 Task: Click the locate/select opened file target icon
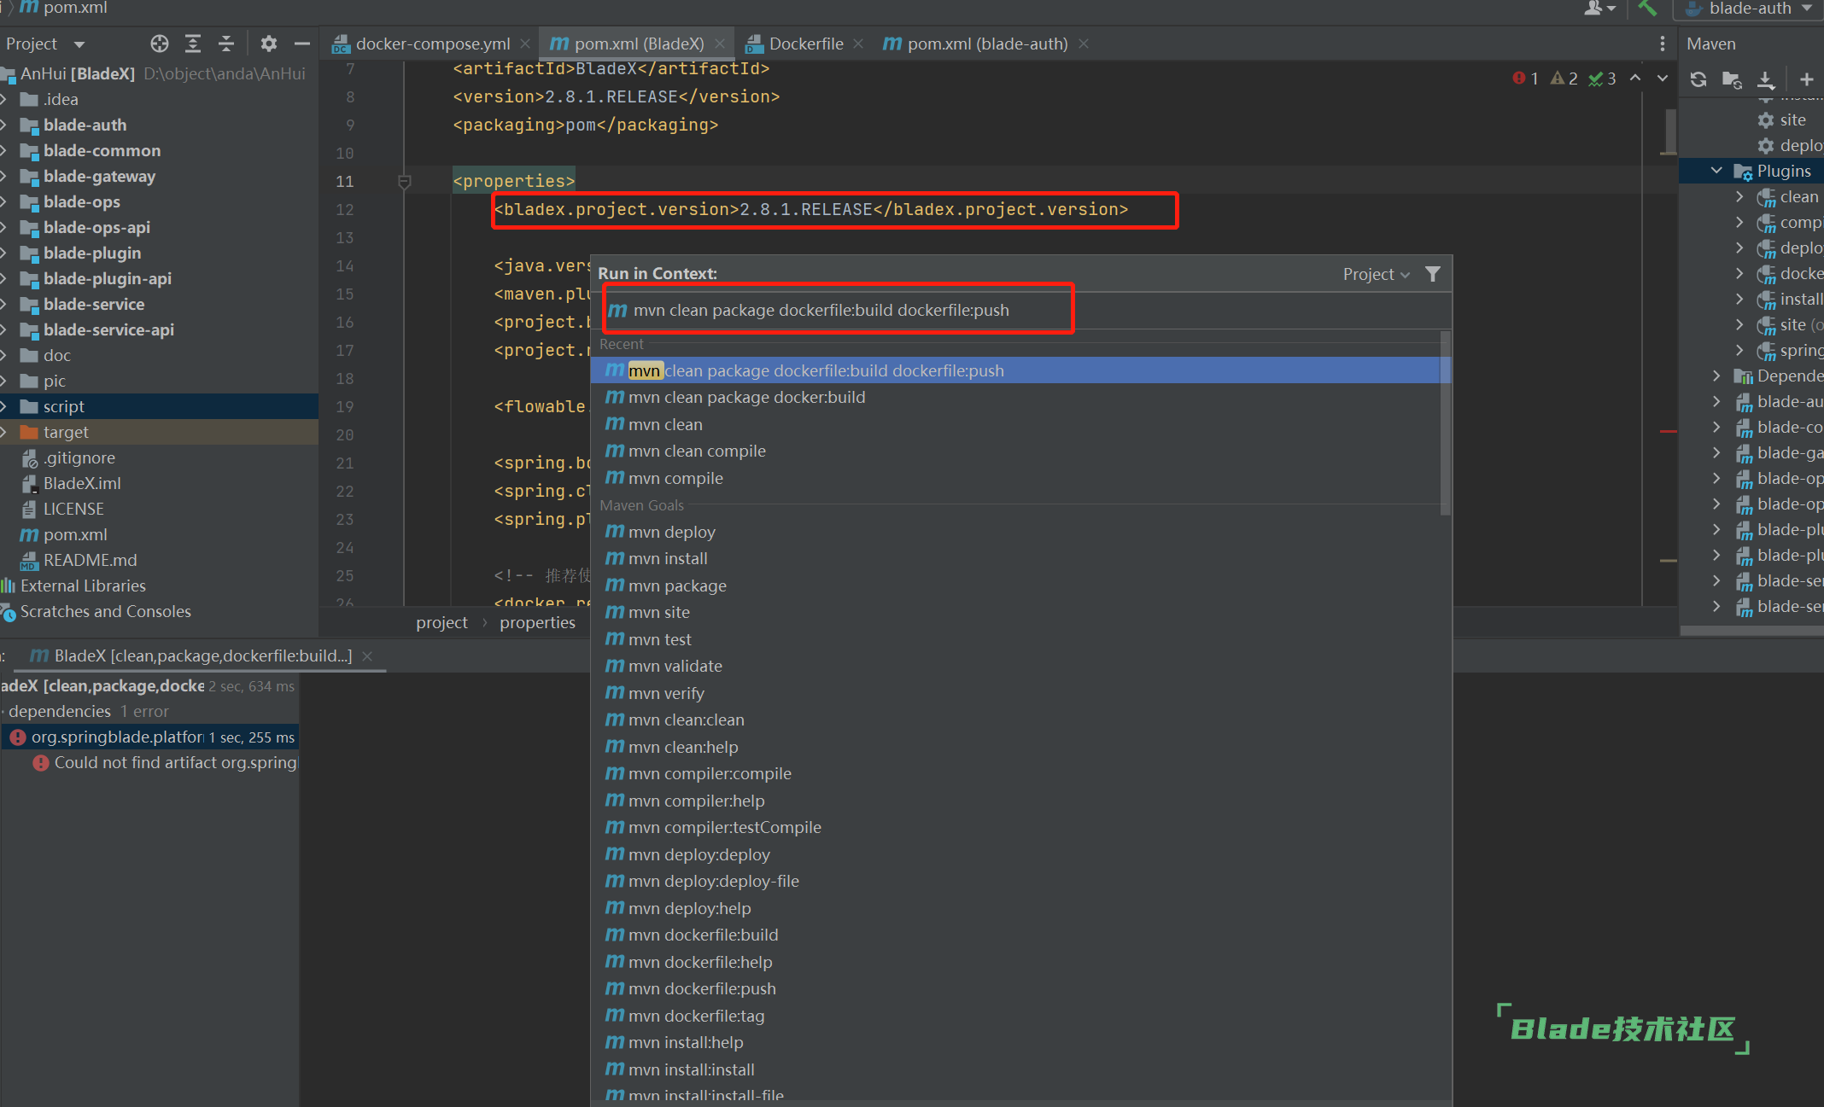159,44
